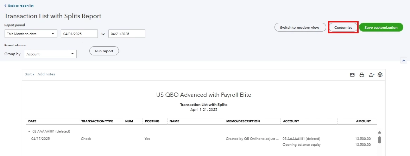Run the report

[104, 51]
